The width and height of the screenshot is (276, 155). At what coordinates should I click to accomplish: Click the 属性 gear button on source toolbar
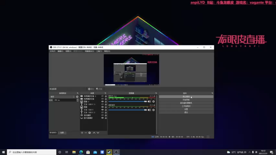click(91, 89)
